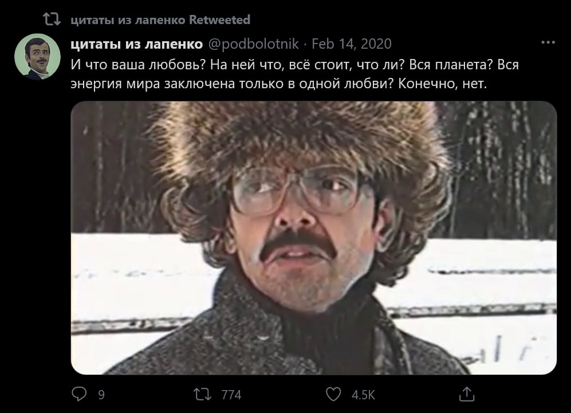This screenshot has width=571, height=413.
Task: Open the attached photo of the mustached man
Action: coord(313,238)
